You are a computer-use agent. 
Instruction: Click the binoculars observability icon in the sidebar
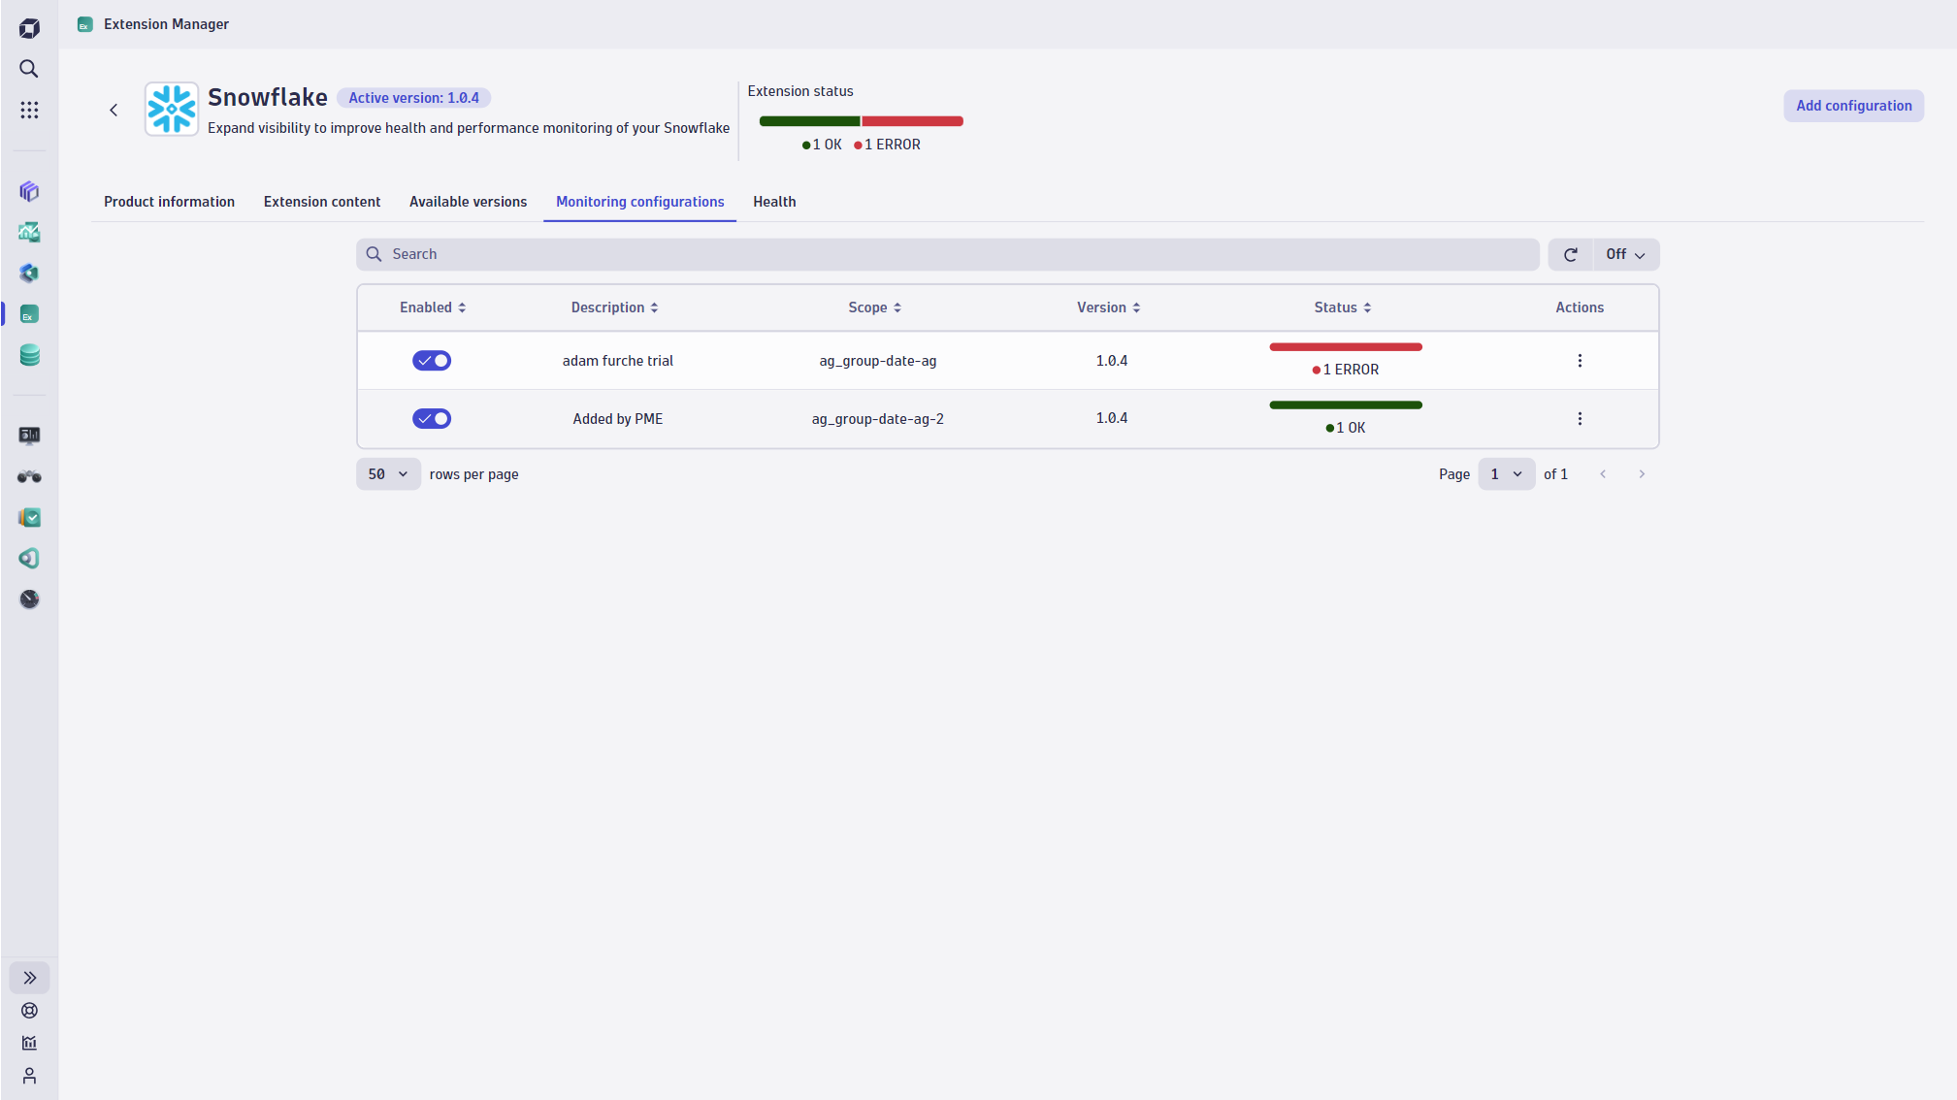(29, 476)
